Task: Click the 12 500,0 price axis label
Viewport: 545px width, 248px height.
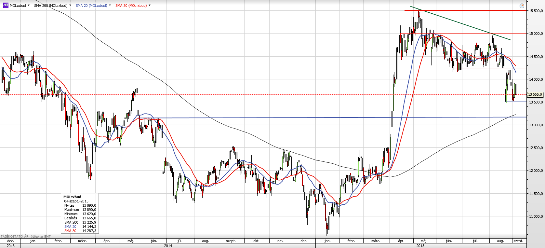Action: [536, 148]
